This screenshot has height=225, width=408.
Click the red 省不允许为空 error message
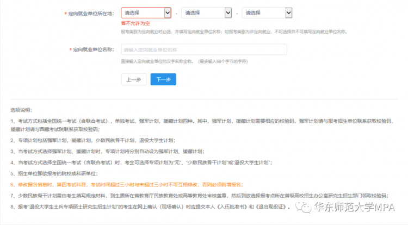(x=135, y=24)
